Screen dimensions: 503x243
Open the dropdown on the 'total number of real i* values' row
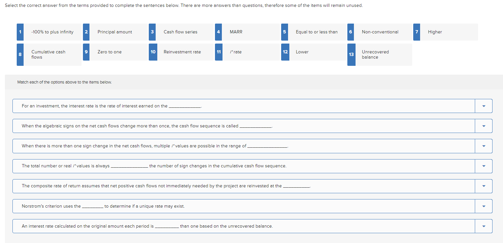click(483, 166)
